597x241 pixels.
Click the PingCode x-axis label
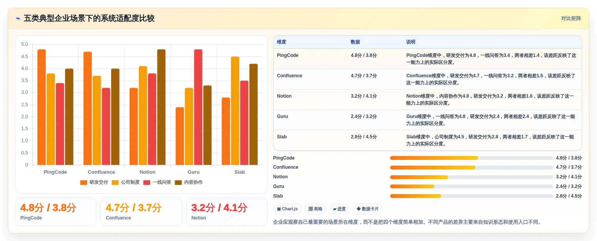(55, 172)
